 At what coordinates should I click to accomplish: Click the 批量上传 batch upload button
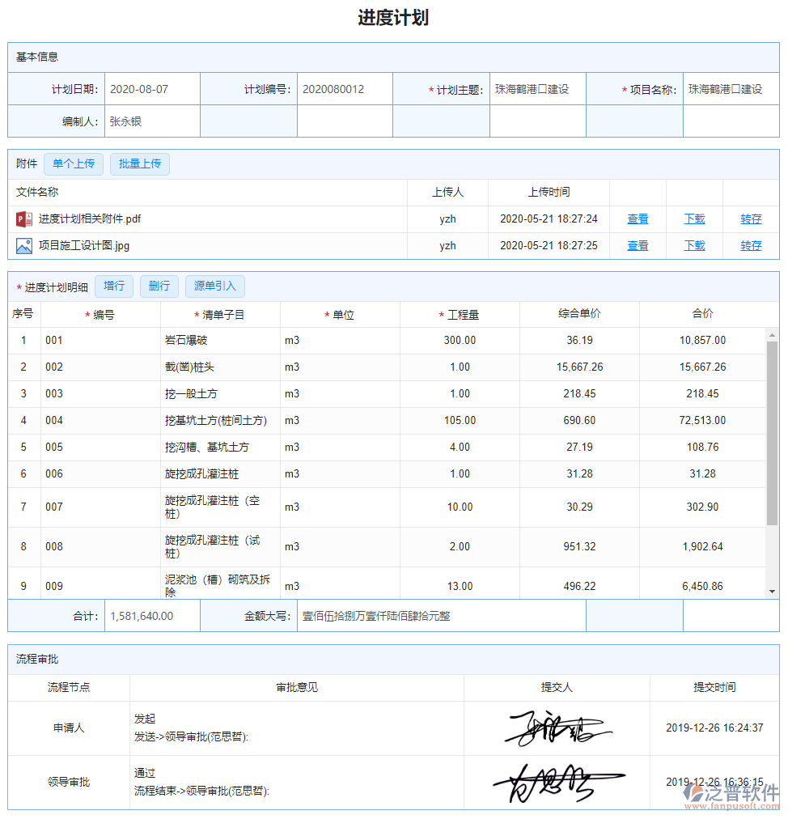139,163
